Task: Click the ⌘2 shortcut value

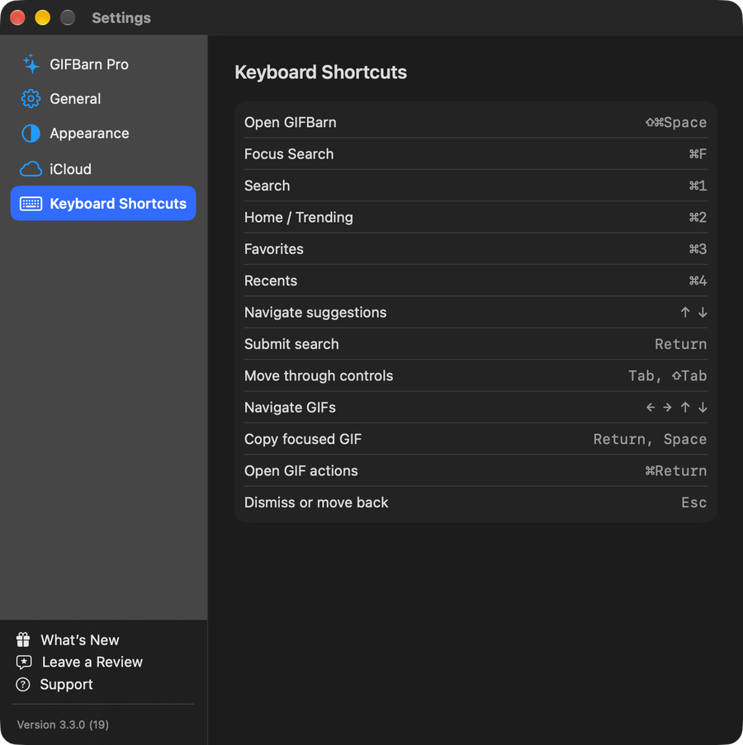Action: (x=698, y=218)
